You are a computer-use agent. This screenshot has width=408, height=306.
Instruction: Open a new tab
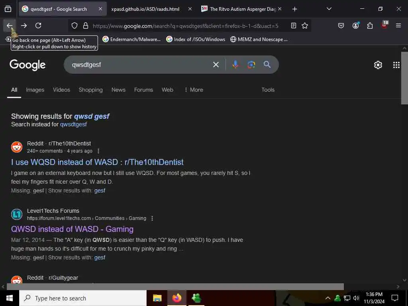coord(294,9)
